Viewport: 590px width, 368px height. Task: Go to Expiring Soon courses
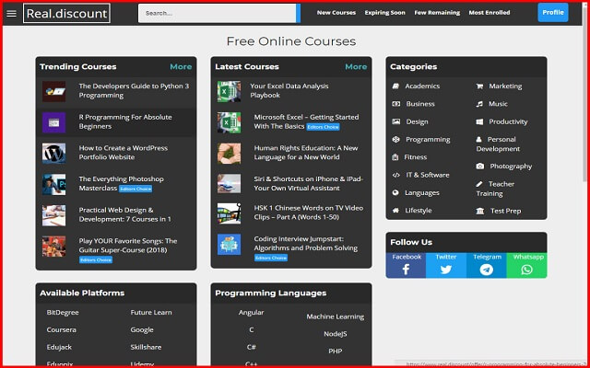tap(384, 13)
